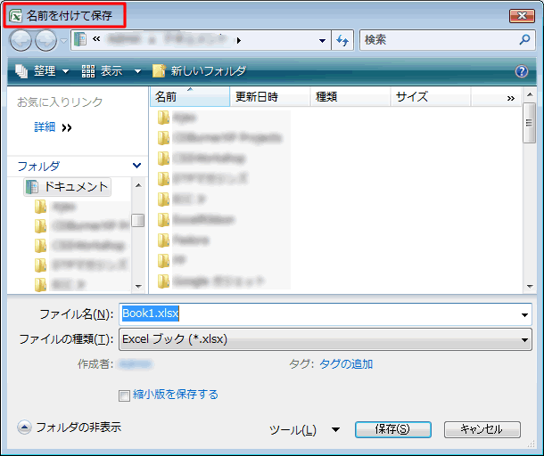Click the タグの追加 link
Viewport: 544px width, 456px height.
[x=346, y=364]
